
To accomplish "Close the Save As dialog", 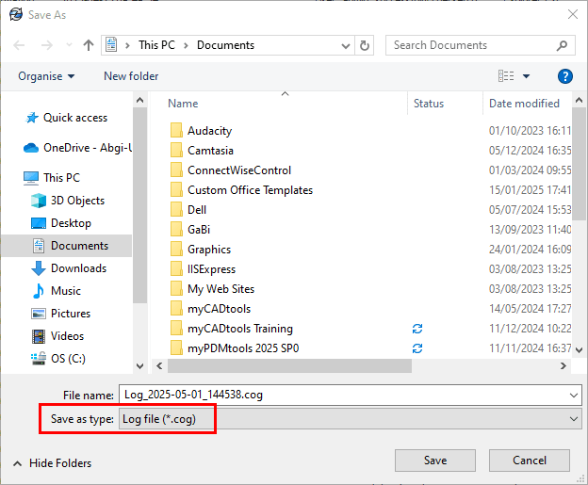I will pyautogui.click(x=572, y=15).
